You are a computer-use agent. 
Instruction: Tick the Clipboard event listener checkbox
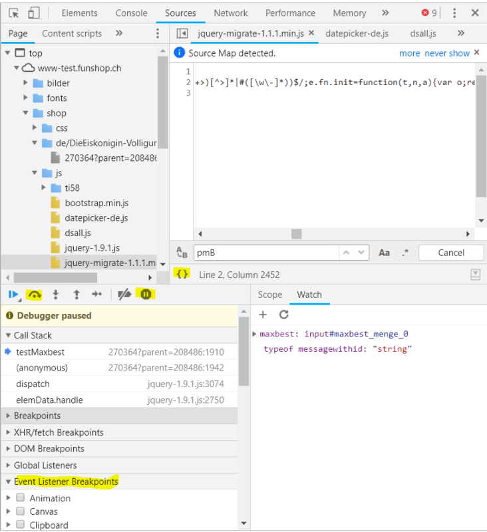coord(21,525)
